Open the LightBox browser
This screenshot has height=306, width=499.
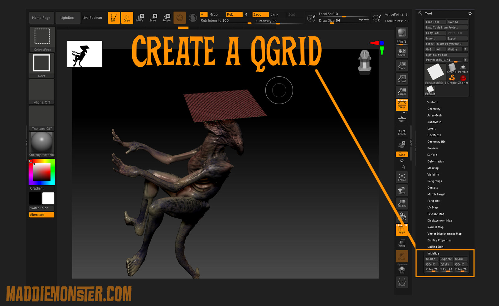[67, 18]
